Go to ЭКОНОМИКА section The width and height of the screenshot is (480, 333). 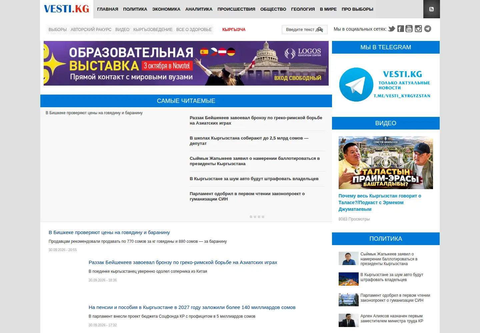[166, 9]
